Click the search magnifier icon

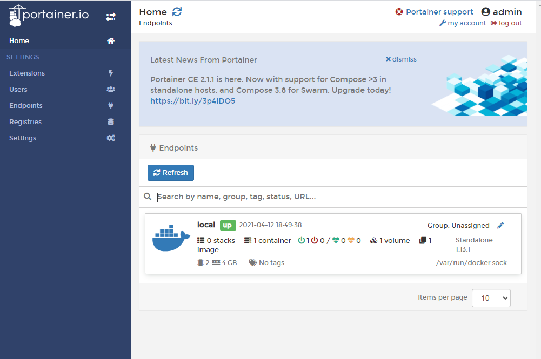pos(148,197)
